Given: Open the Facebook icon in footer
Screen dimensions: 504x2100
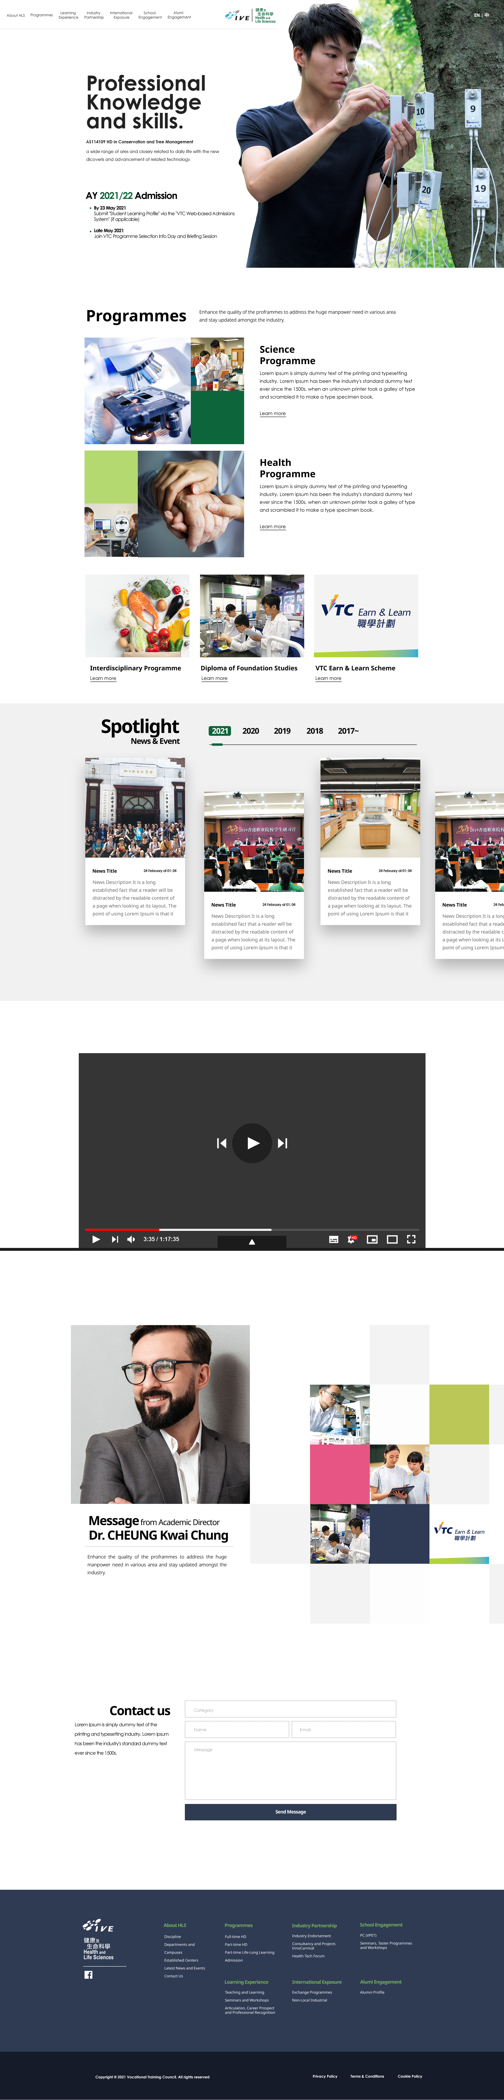Looking at the screenshot, I should [88, 1975].
